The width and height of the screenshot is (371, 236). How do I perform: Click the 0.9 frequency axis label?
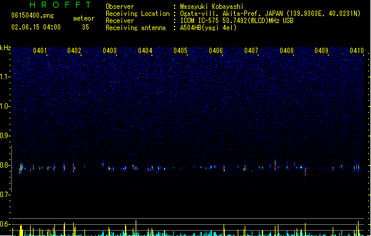(5, 136)
